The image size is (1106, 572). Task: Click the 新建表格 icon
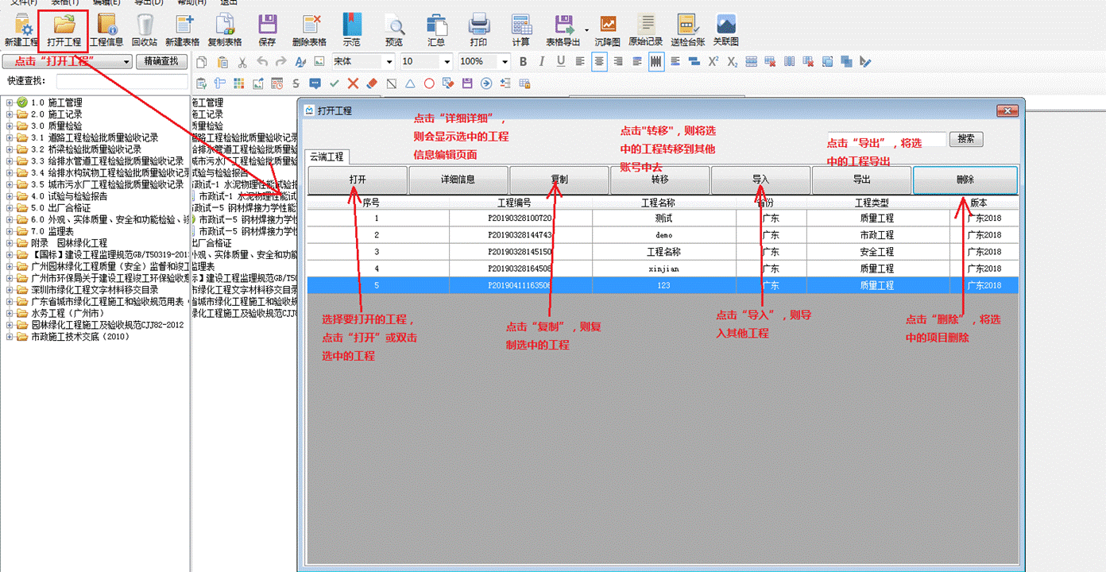pyautogui.click(x=184, y=25)
